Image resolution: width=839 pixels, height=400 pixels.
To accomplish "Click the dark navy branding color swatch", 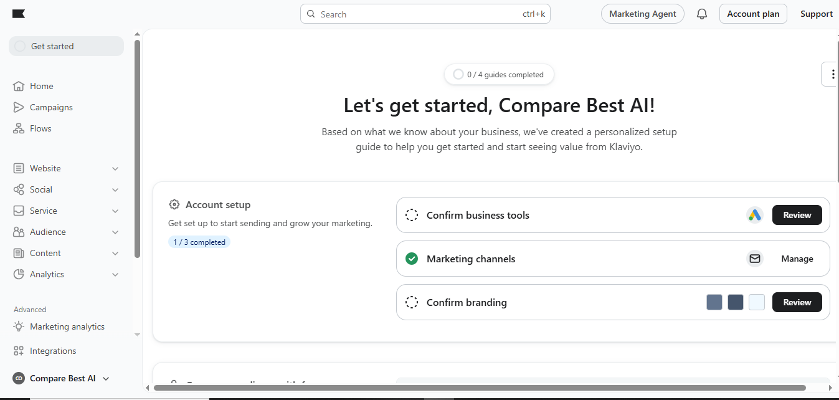I will [x=736, y=302].
